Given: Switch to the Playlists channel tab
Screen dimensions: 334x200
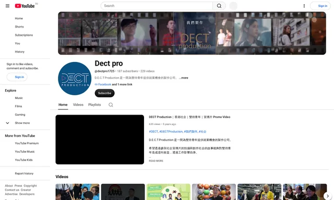Looking at the screenshot, I should (94, 105).
